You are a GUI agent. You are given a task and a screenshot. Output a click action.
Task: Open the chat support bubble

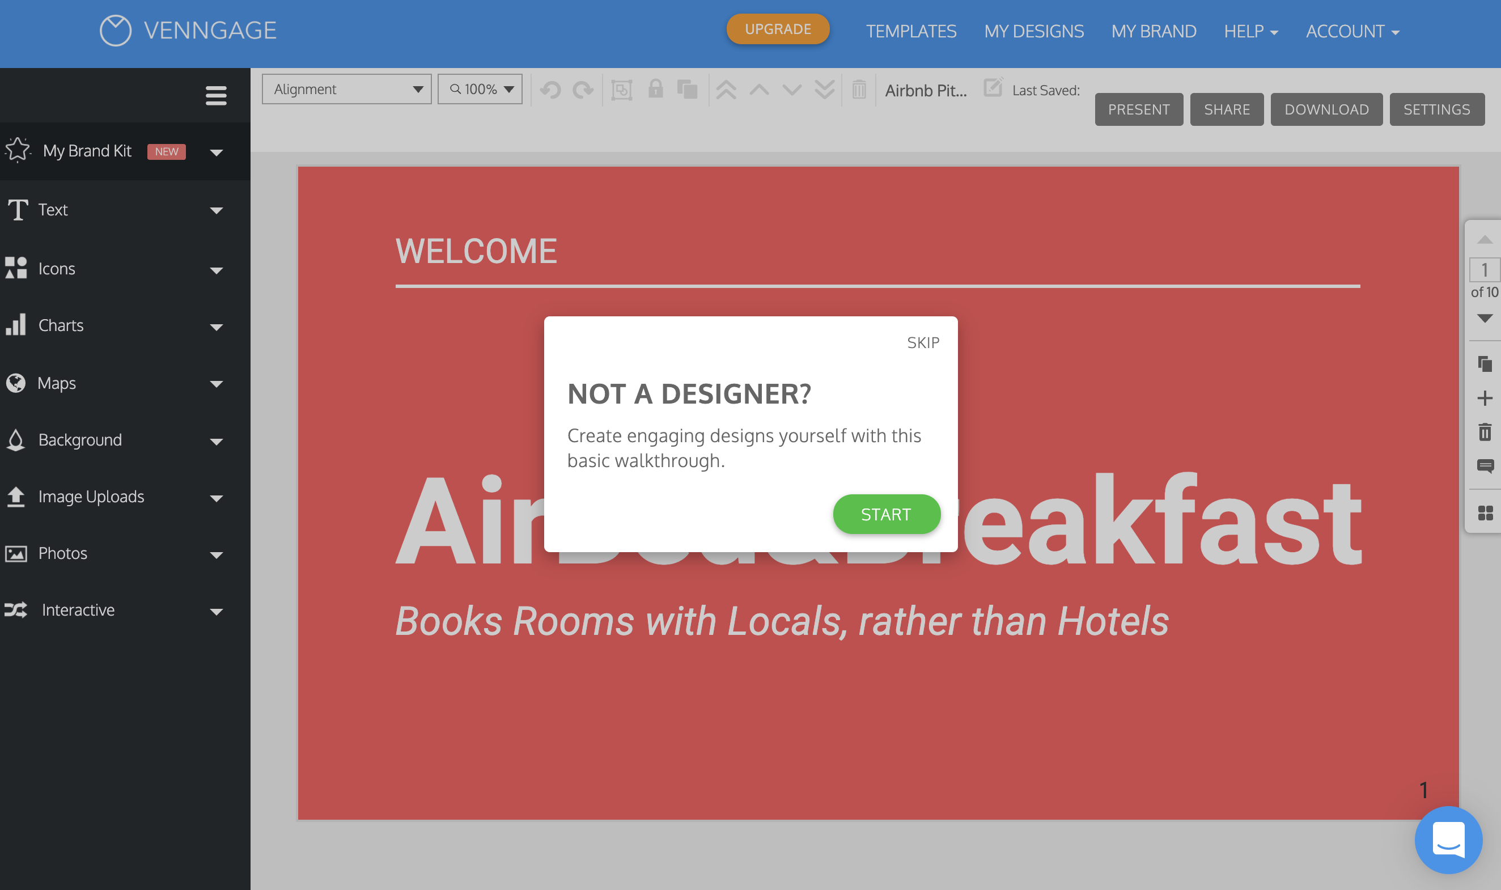click(x=1448, y=840)
